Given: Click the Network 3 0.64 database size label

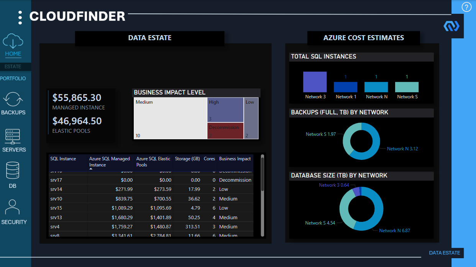Looking at the screenshot, I should pos(334,185).
